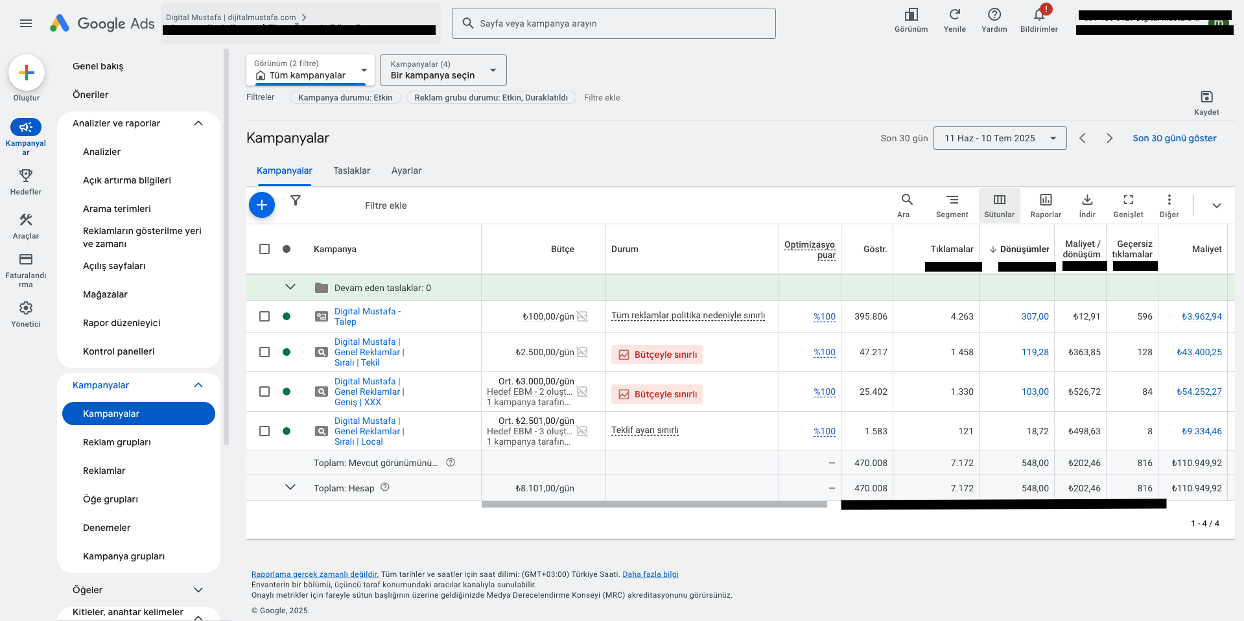Screen dimensions: 1244x621
Task: Click Genişlet expand table icon
Action: click(1128, 200)
